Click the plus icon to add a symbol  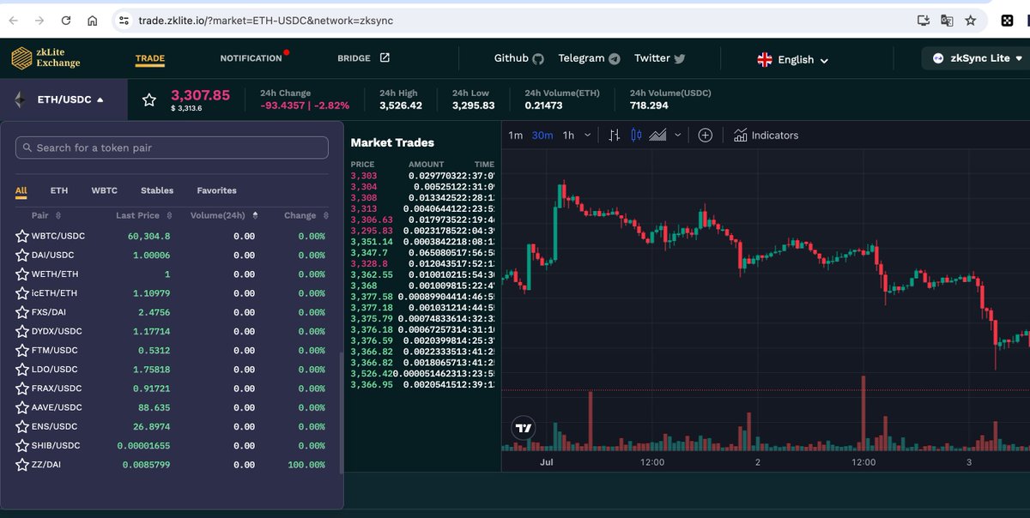click(705, 135)
